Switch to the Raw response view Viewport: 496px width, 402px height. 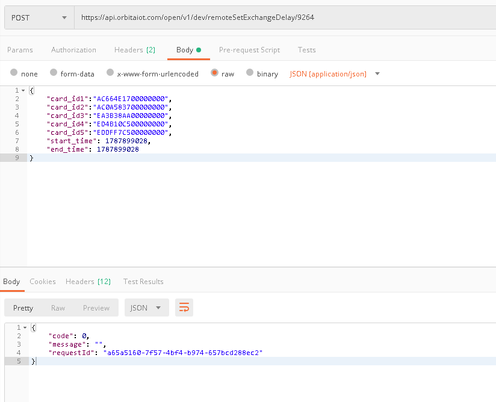(x=58, y=308)
